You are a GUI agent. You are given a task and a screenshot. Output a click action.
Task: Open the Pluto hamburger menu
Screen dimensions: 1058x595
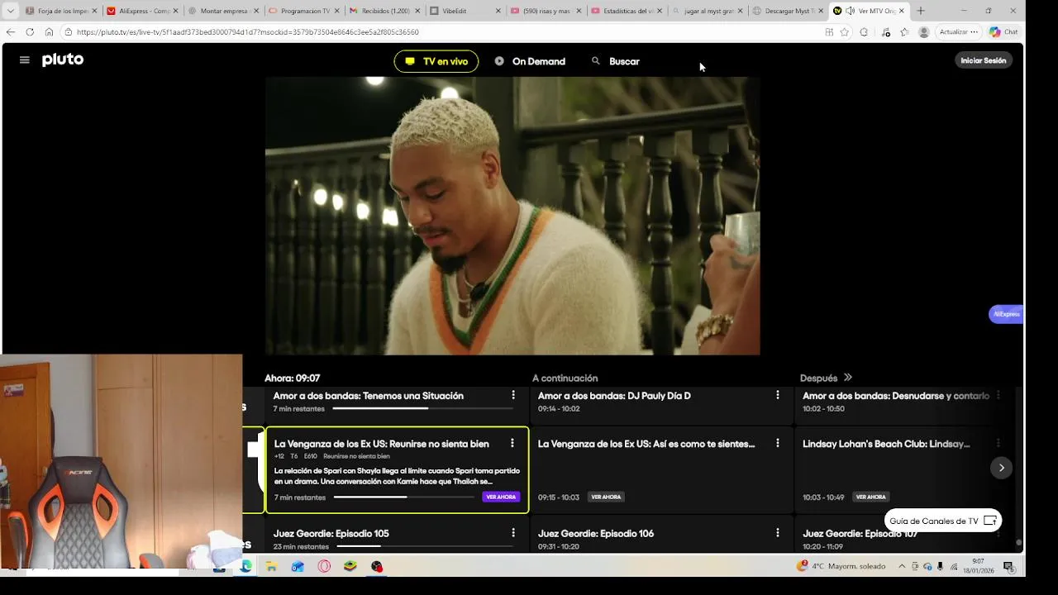point(24,60)
